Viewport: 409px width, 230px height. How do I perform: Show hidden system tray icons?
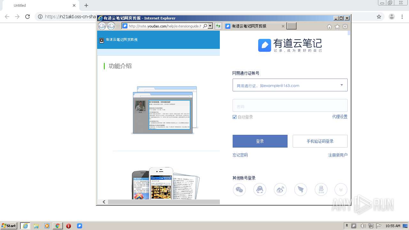347,226
